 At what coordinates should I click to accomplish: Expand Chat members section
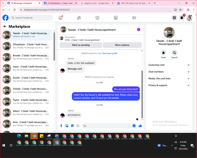pos(169,72)
